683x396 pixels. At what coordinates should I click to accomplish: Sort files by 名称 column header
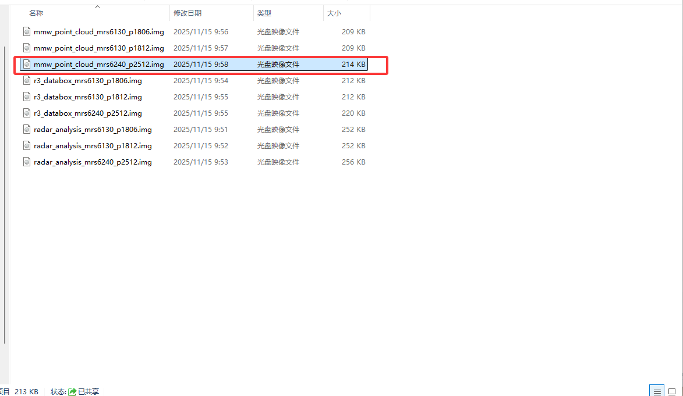click(x=36, y=13)
